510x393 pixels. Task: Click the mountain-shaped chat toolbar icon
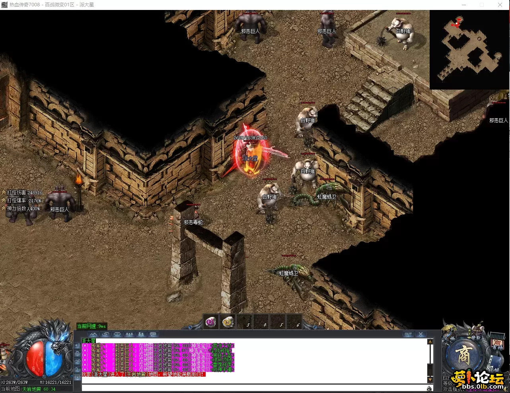93,334
